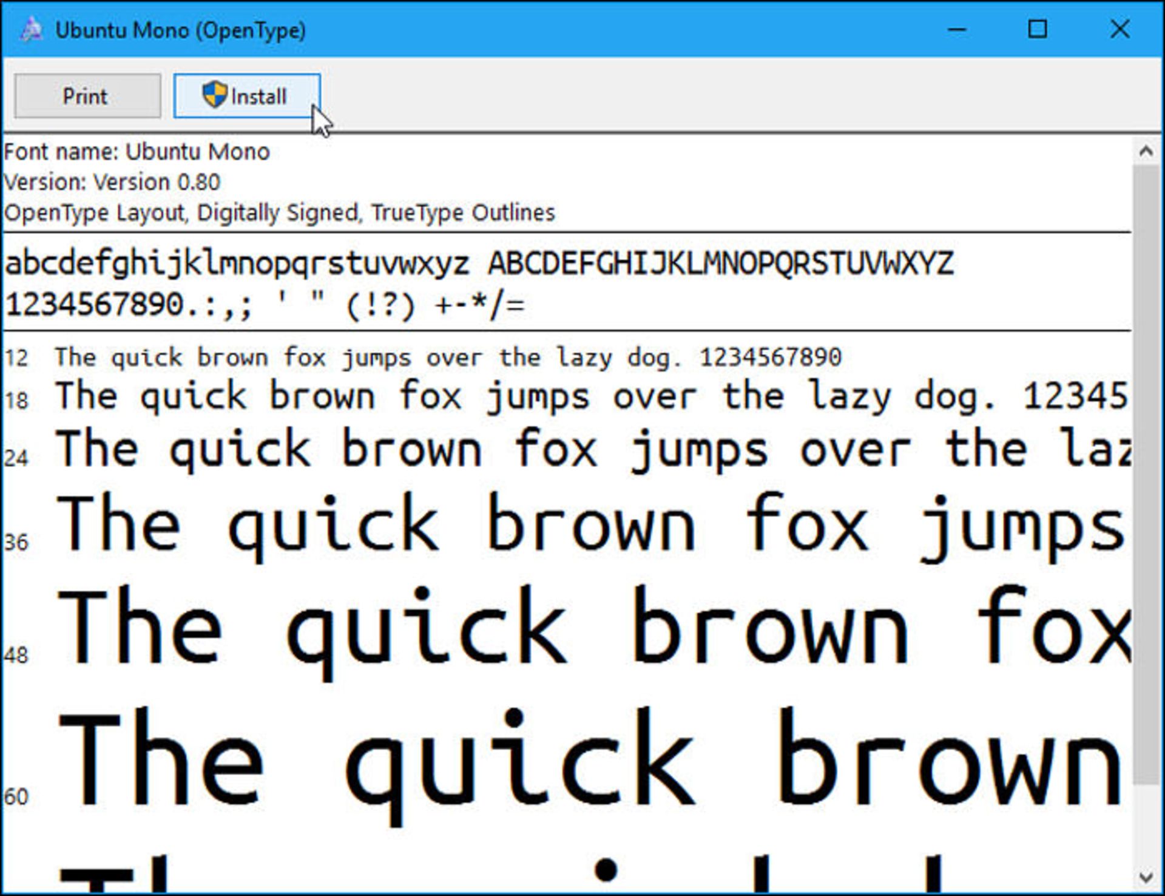Click the font viewer title bar icon

31,29
